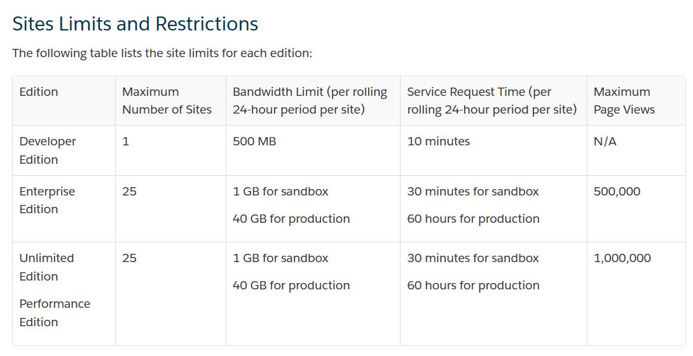Click the intro sentence about site limits
This screenshot has width=693, height=356.
point(162,53)
